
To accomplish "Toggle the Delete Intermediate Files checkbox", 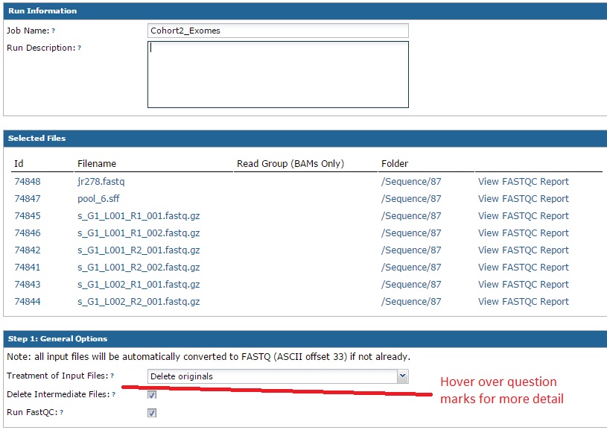I will point(152,395).
